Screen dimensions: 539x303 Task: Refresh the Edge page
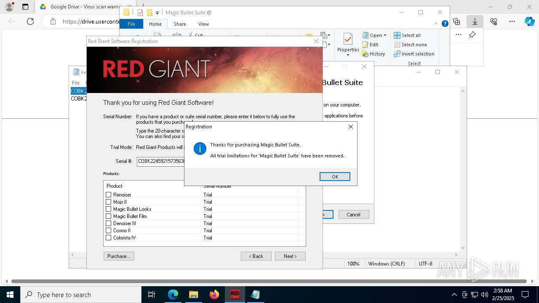point(30,21)
